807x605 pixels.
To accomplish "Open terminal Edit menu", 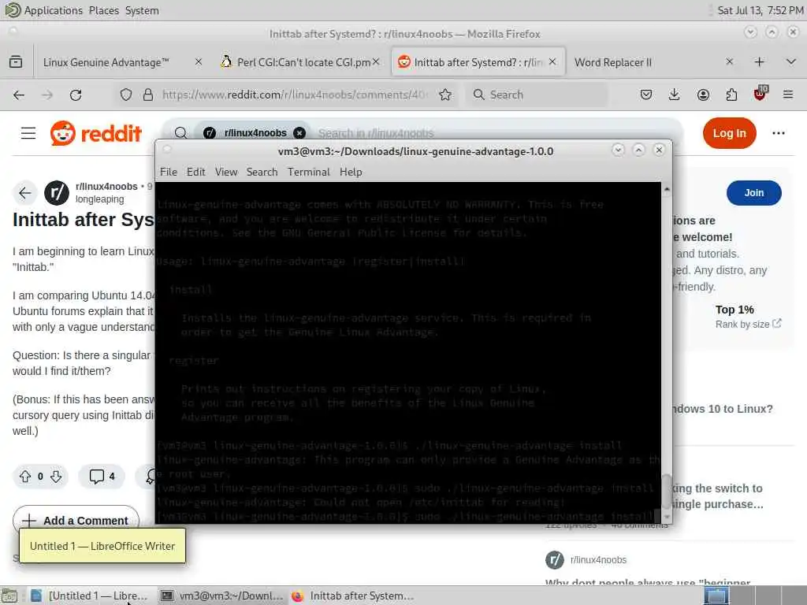I will (195, 172).
